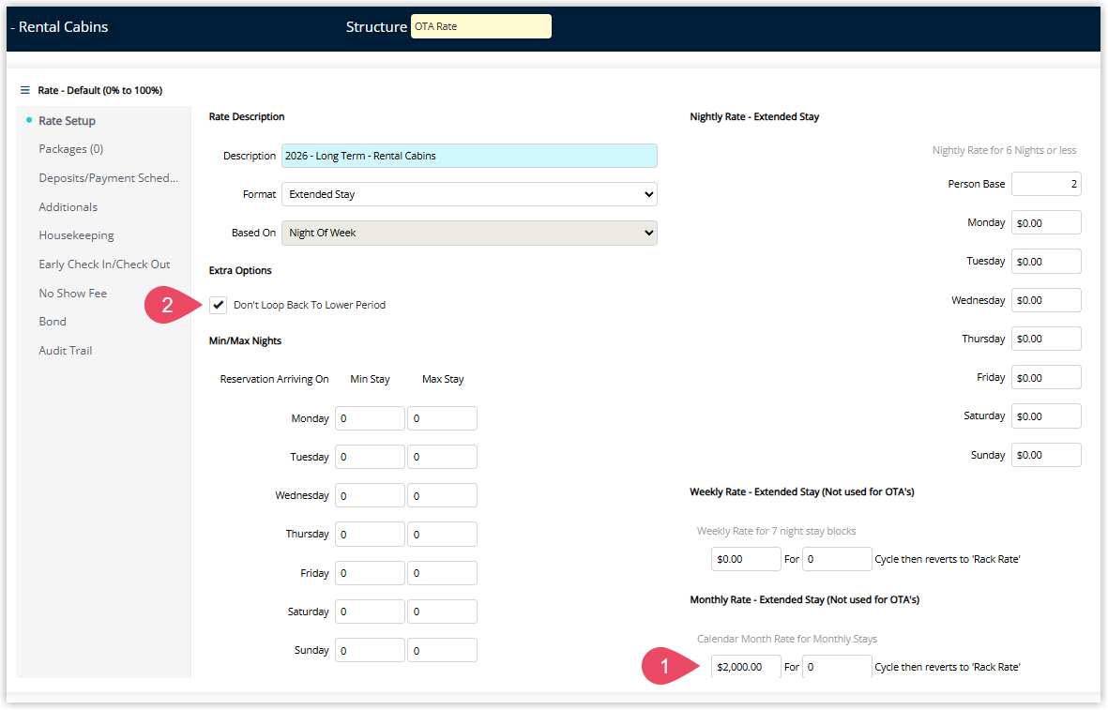This screenshot has width=1108, height=710.
Task: Edit Friday nightly rate field
Action: [x=1046, y=377]
